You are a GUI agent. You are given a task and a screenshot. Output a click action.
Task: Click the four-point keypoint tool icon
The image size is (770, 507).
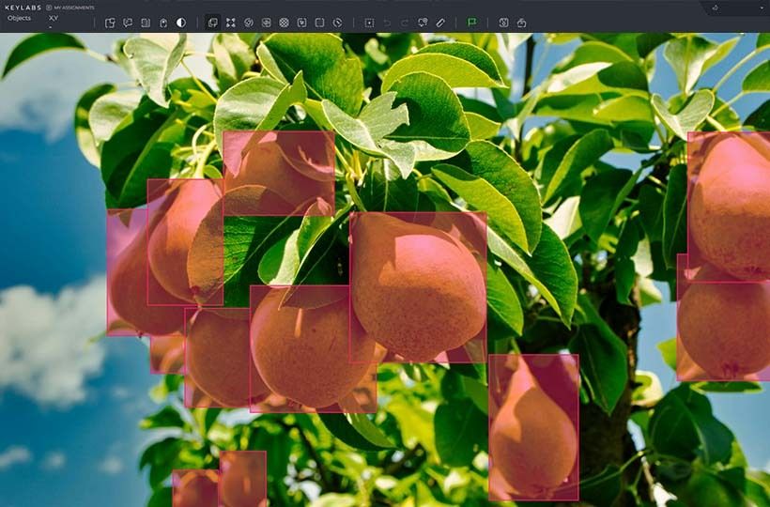[231, 23]
